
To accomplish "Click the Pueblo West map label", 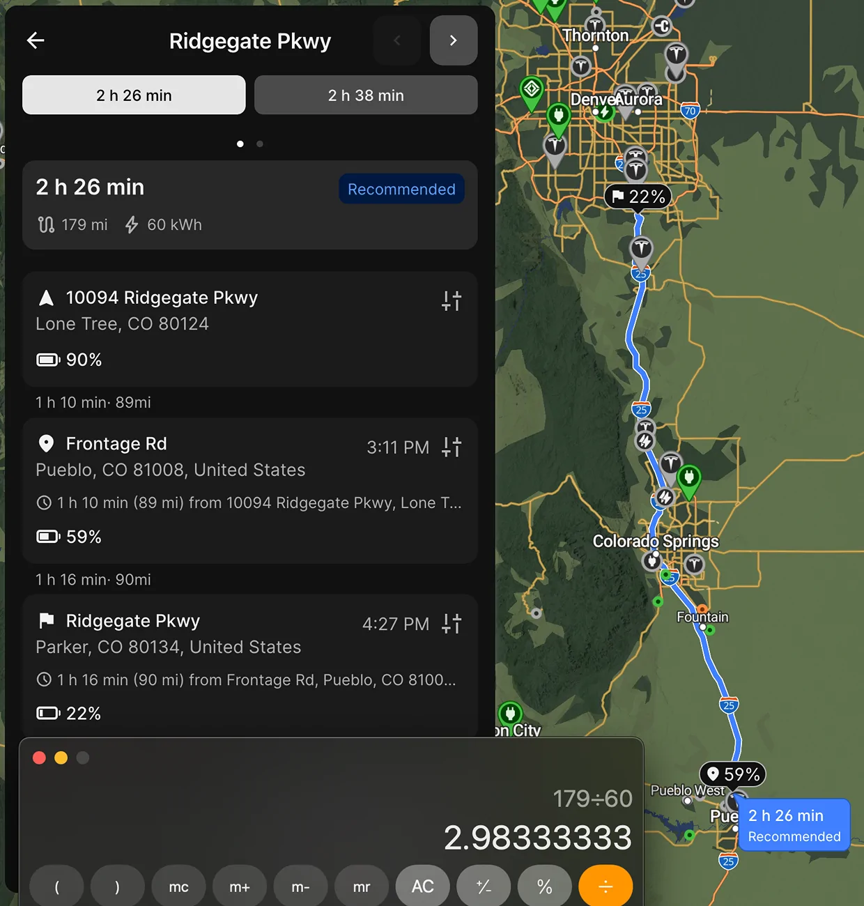I will coord(687,790).
